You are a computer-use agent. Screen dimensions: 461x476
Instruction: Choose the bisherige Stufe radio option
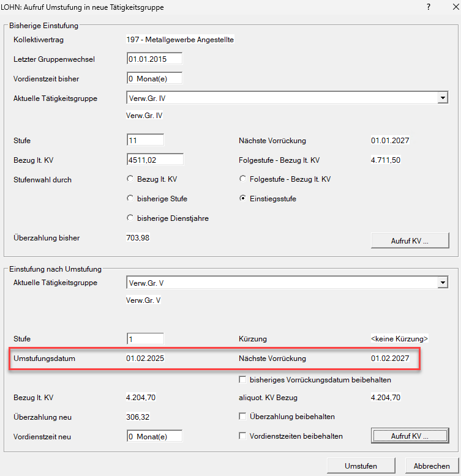130,199
